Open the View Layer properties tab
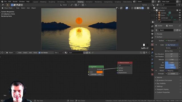This screenshot has height=102, width=182. pyautogui.click(x=152, y=38)
